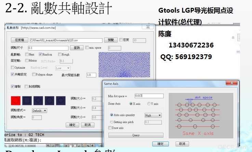Choose the square dot shape icon

coord(27,100)
